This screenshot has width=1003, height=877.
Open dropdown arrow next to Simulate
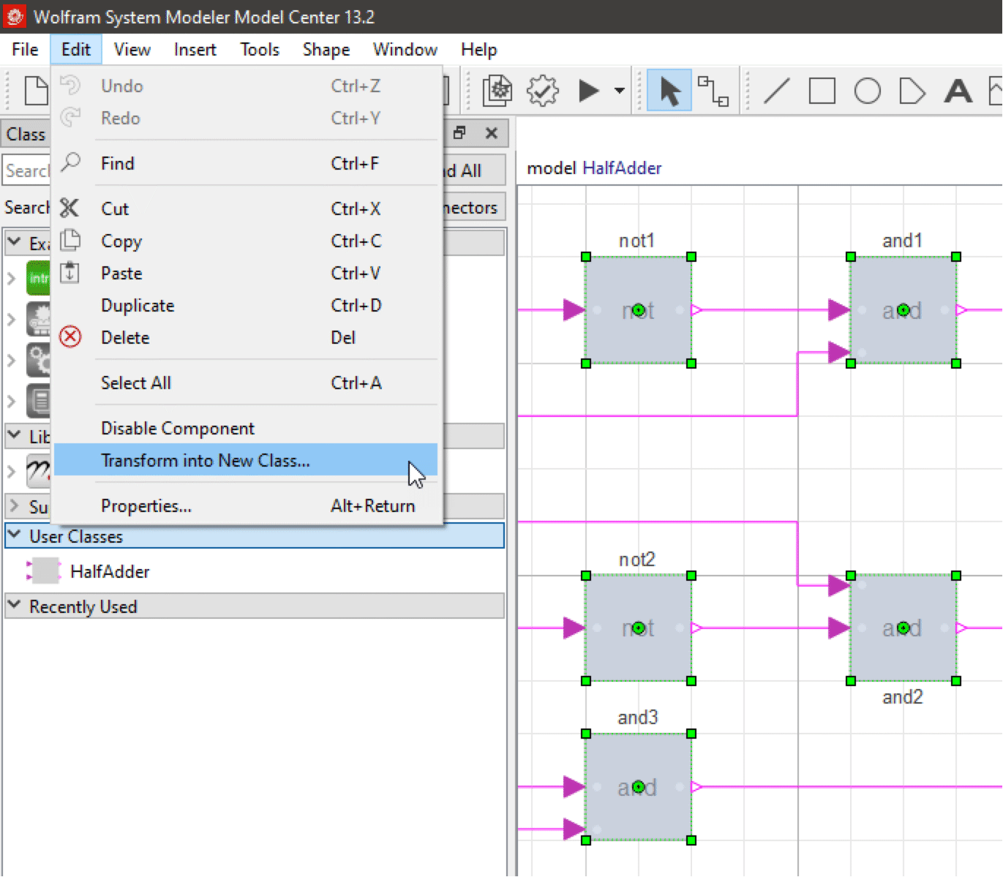click(620, 91)
